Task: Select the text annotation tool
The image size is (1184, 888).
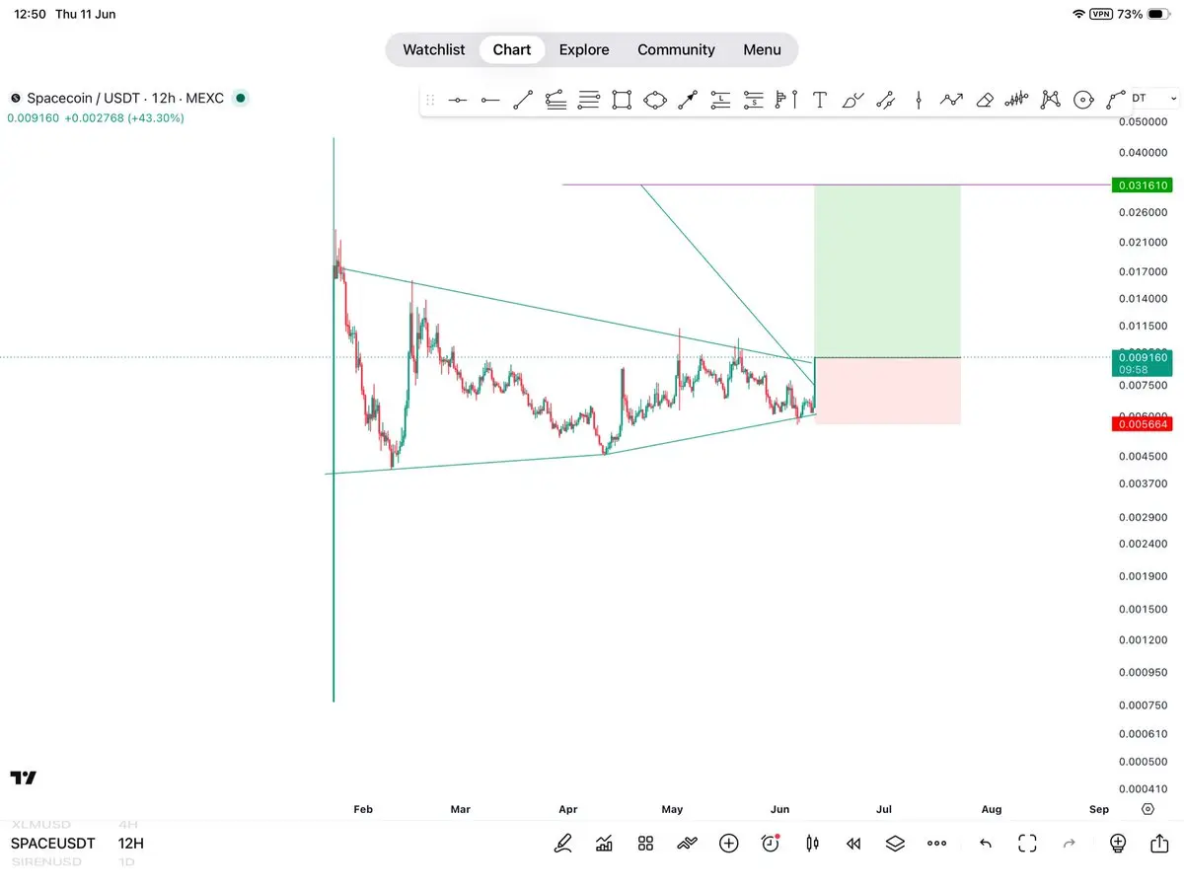Action: [819, 100]
